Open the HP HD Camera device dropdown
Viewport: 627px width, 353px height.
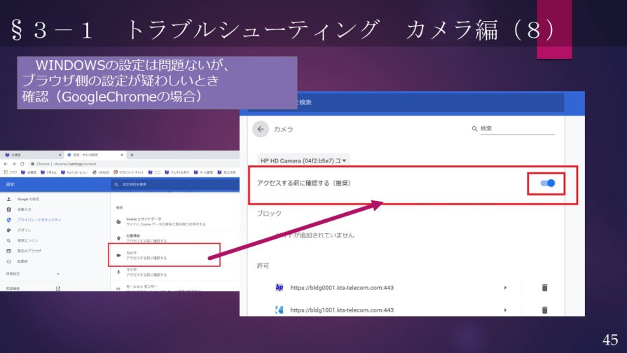303,160
